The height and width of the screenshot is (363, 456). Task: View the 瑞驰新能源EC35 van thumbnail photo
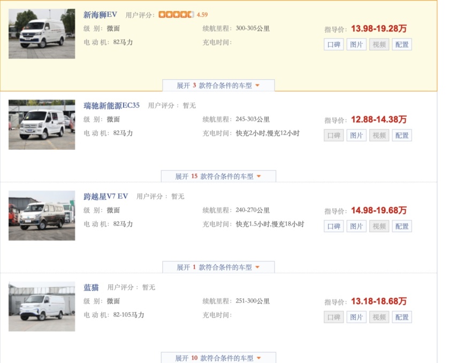tap(42, 125)
